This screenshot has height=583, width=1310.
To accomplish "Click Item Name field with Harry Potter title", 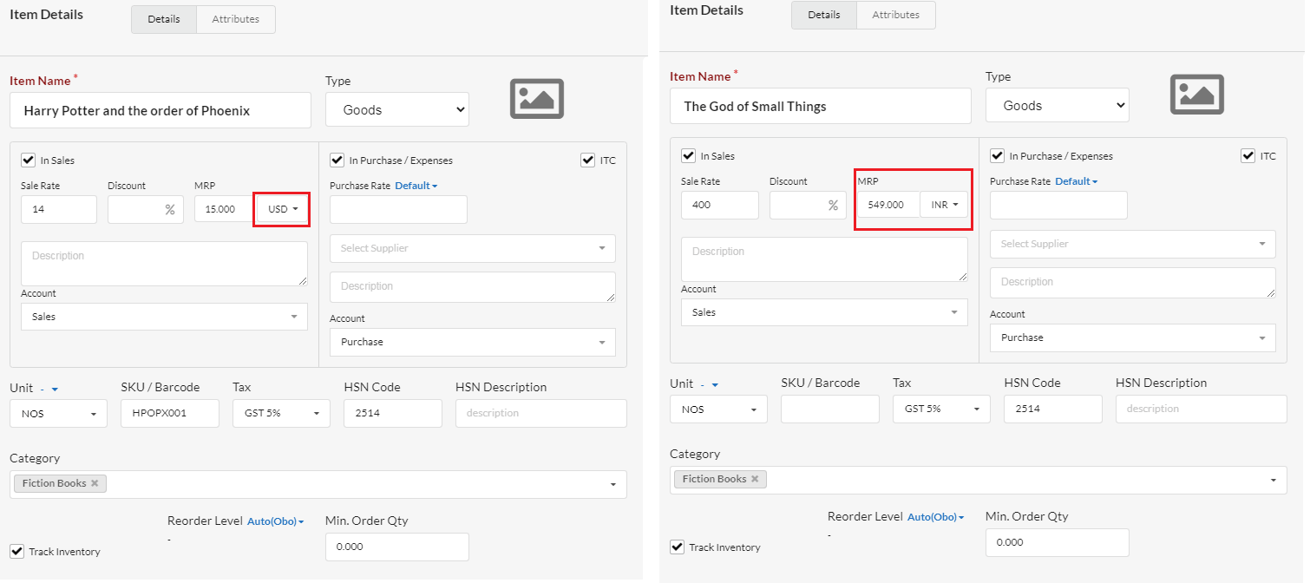I will (160, 110).
